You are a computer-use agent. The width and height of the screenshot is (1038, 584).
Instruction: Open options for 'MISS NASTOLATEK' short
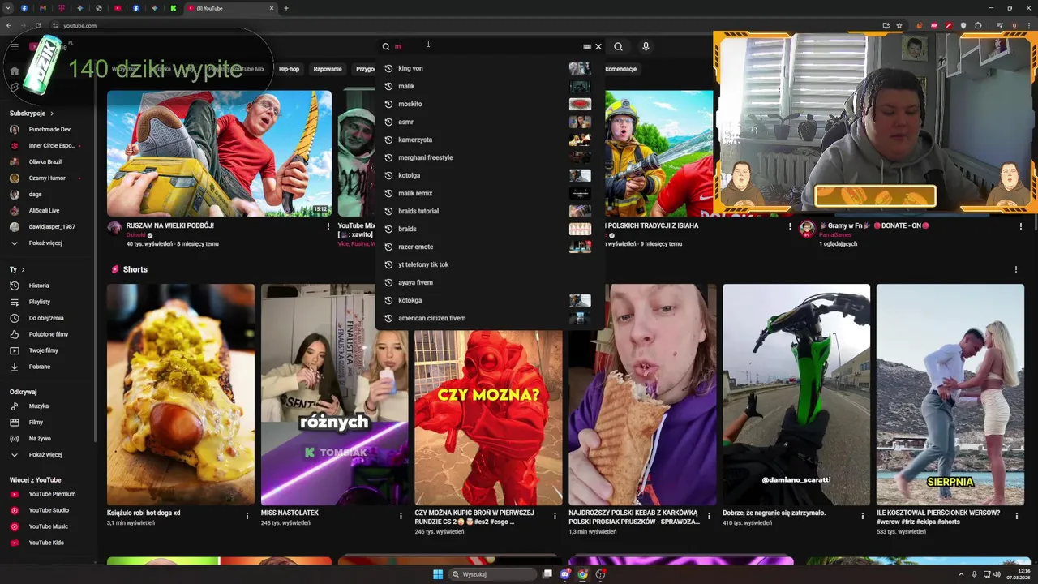click(x=401, y=516)
